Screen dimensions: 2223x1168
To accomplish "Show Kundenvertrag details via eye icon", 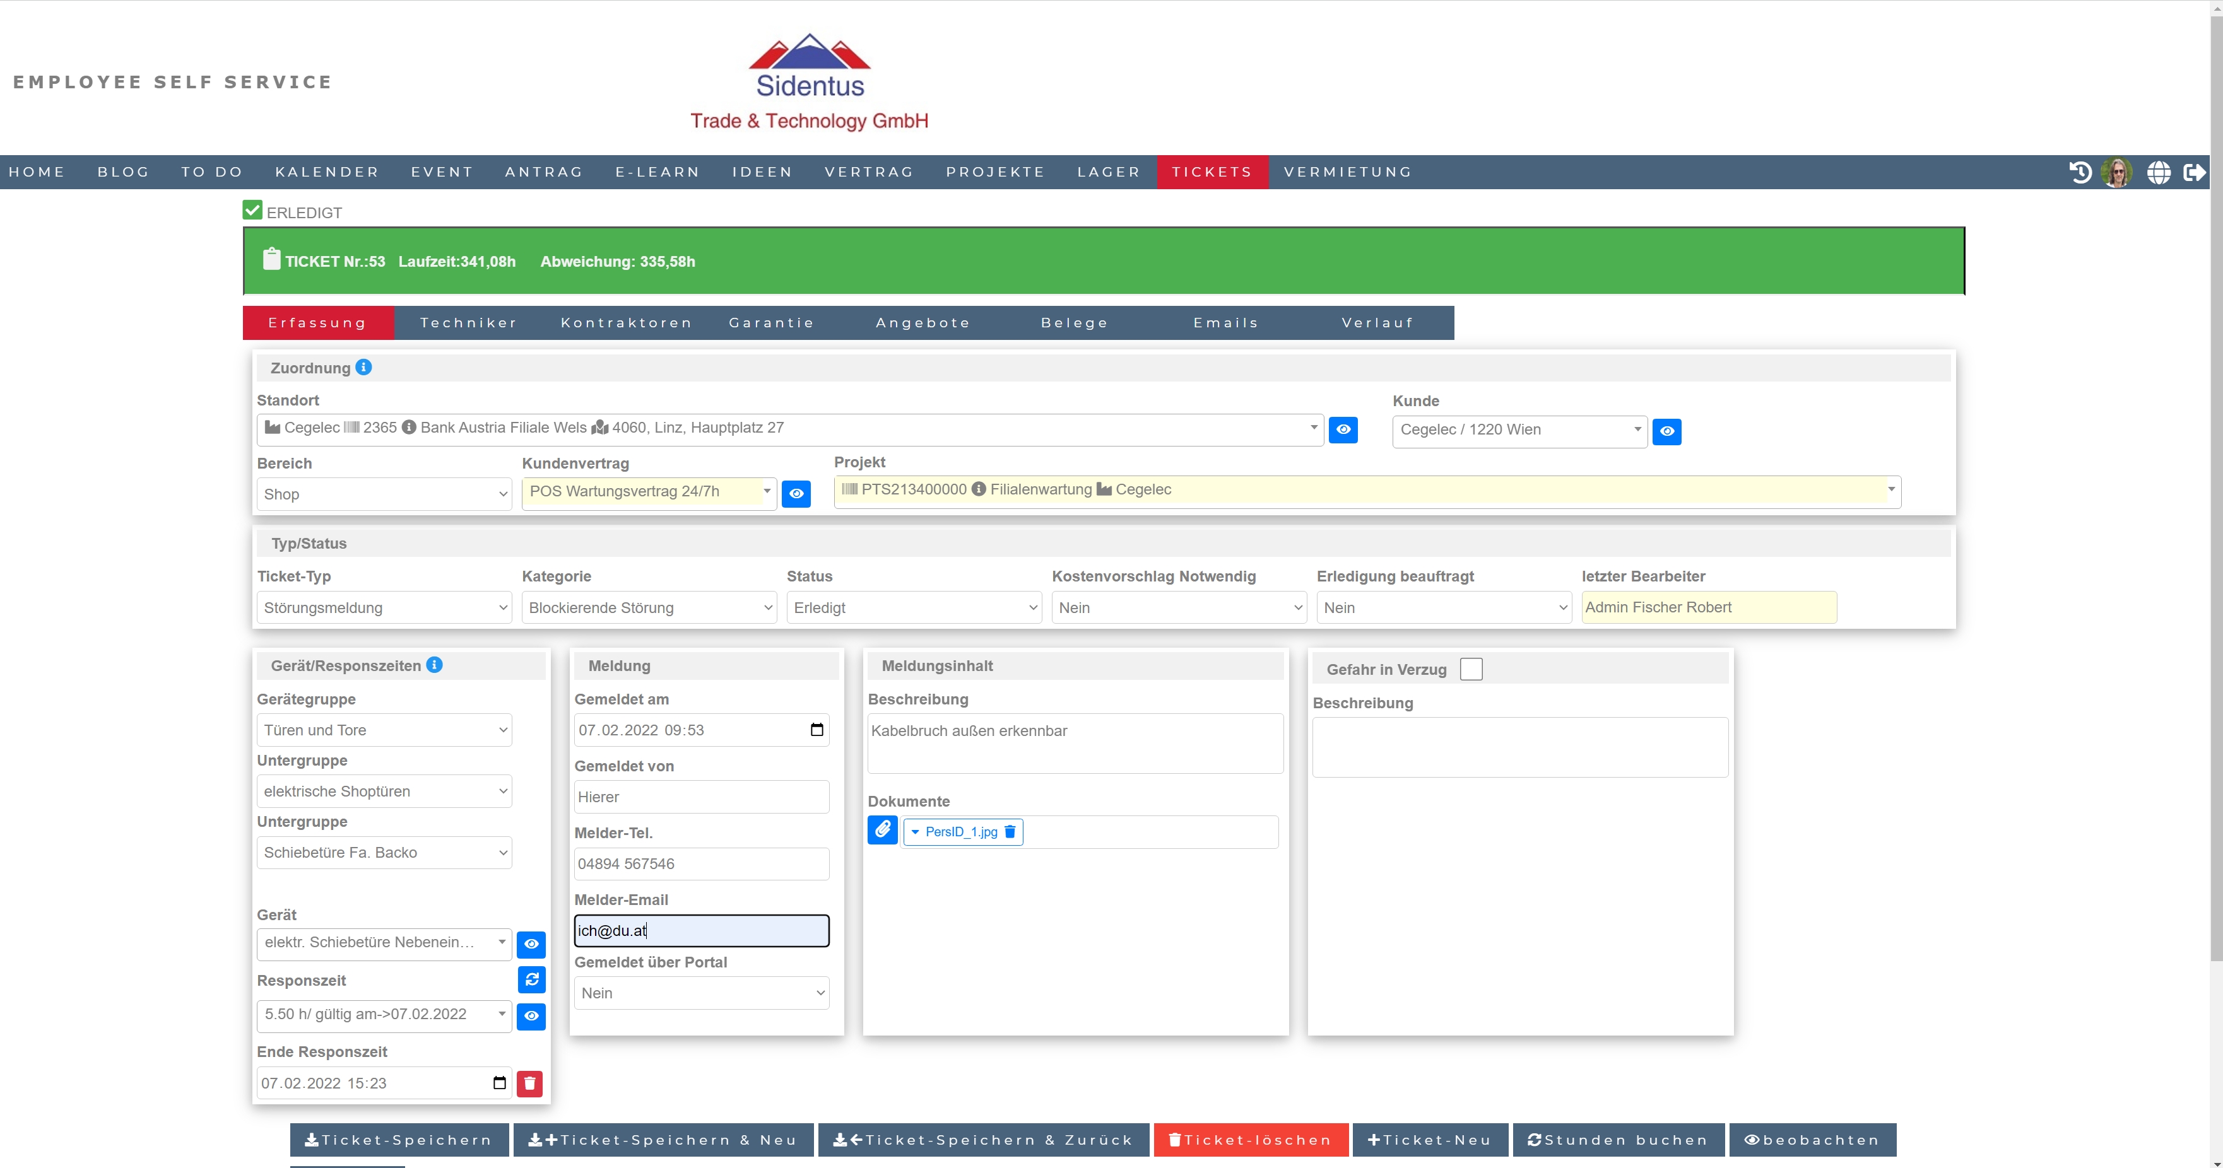I will tap(796, 494).
